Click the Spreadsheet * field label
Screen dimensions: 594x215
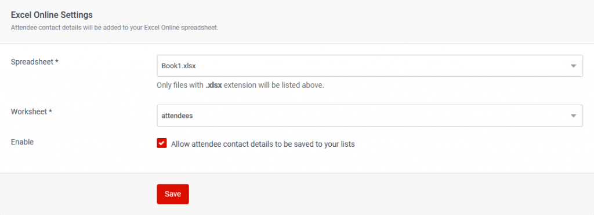(x=34, y=61)
